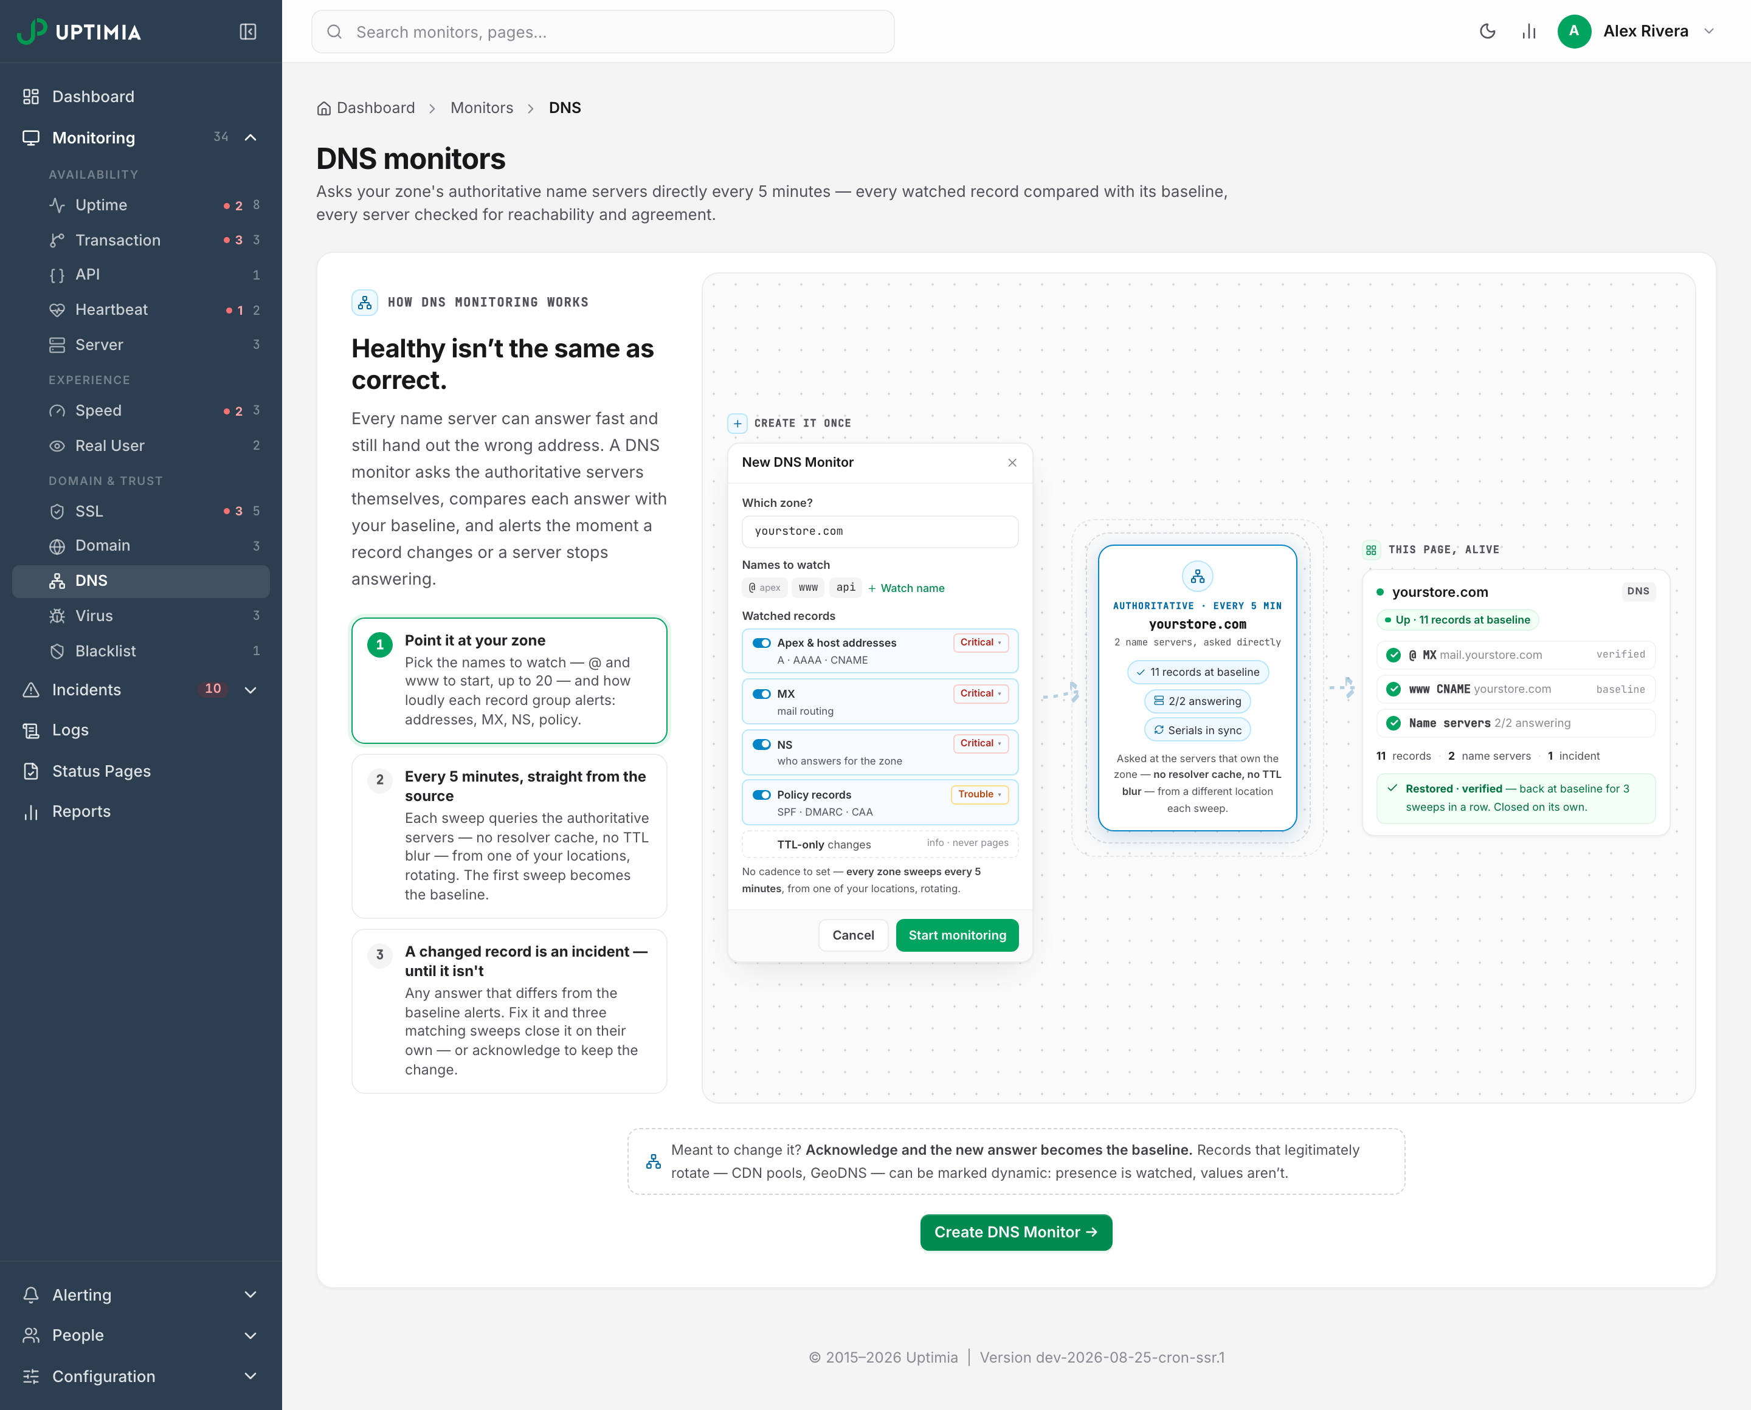The image size is (1751, 1410).
Task: Open Trouble severity dropdown for Policy records
Action: click(979, 794)
